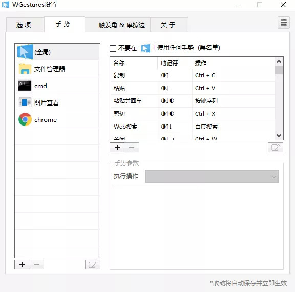Edit the selected gesture with pencil icon
Viewport: 295px width, 292px height.
tap(276, 148)
